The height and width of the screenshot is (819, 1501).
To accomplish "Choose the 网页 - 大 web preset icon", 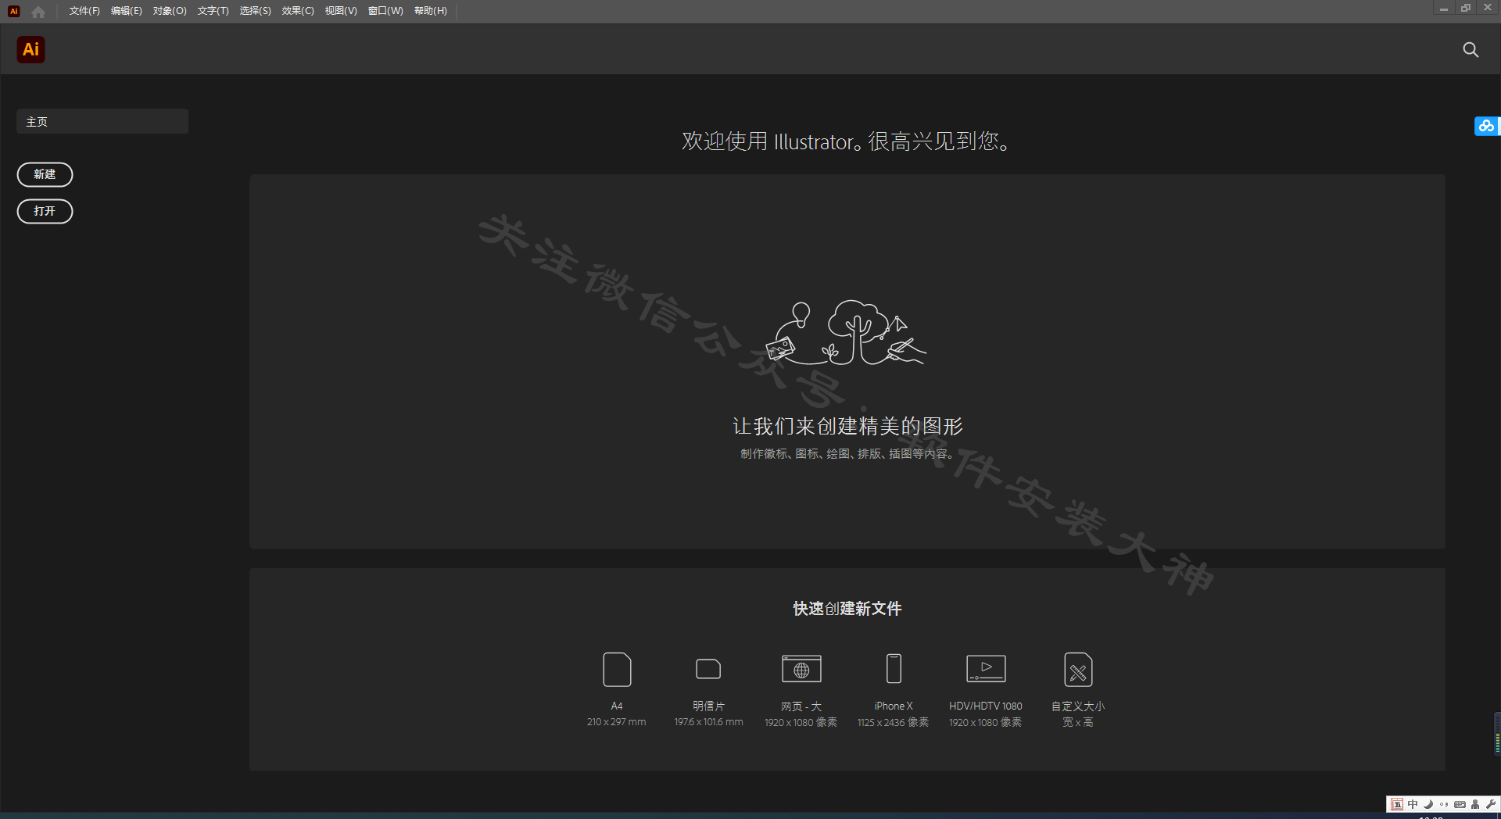I will [x=801, y=669].
